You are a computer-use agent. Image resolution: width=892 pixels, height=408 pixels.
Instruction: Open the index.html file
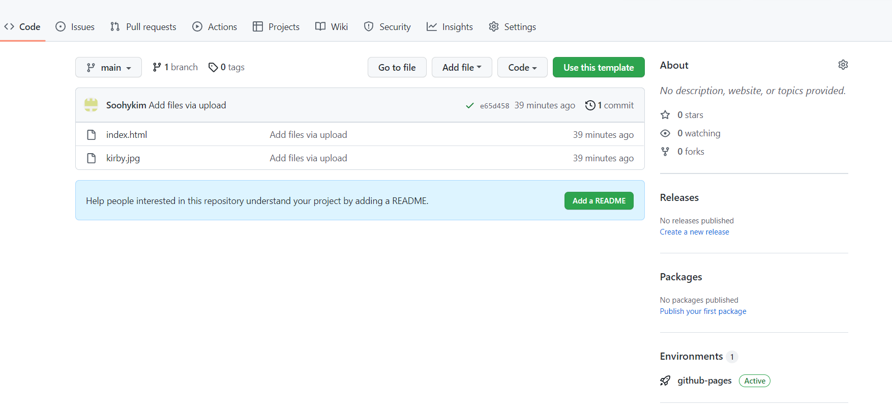pyautogui.click(x=127, y=135)
